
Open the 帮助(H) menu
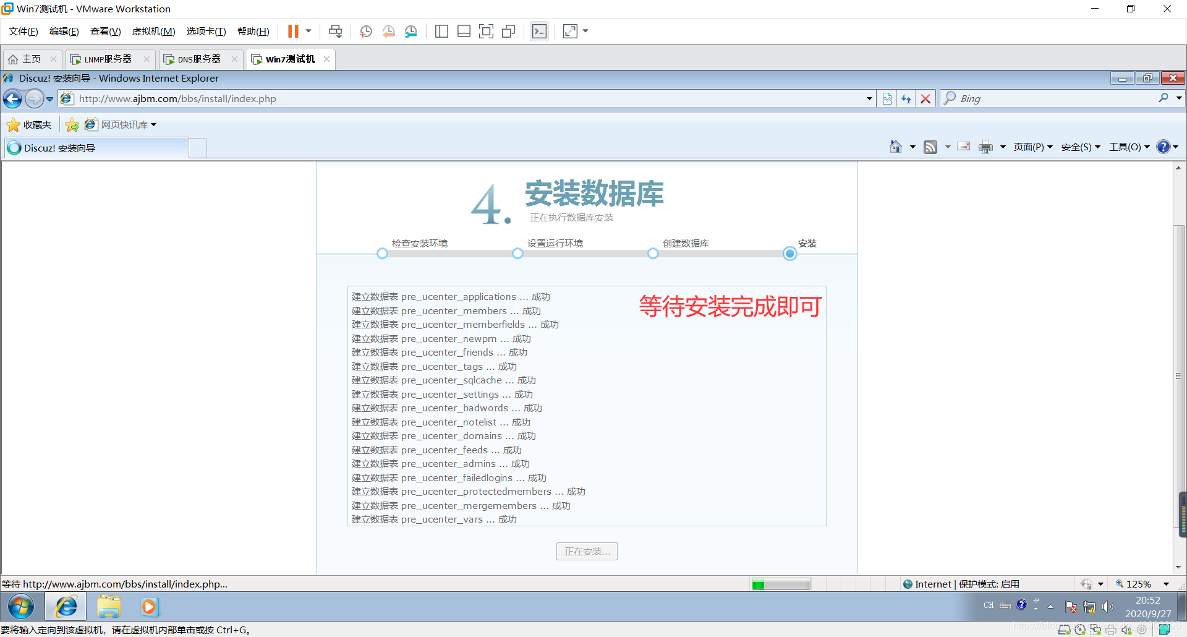click(x=253, y=31)
